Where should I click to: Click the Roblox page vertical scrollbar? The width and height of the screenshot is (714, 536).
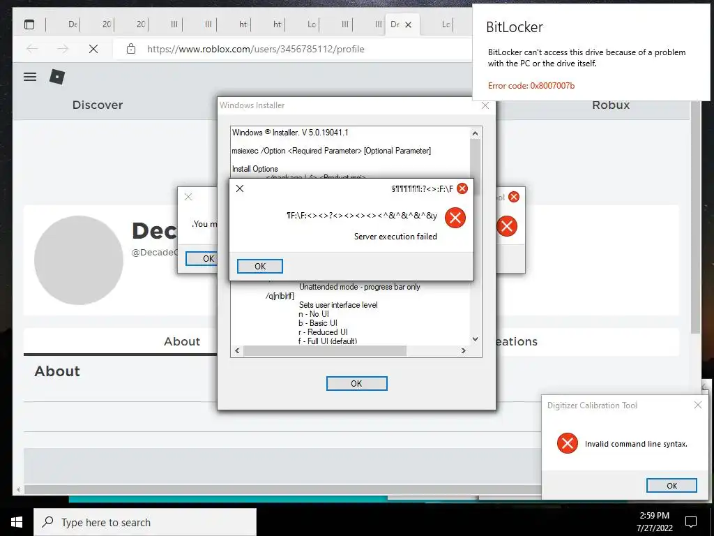click(x=695, y=218)
